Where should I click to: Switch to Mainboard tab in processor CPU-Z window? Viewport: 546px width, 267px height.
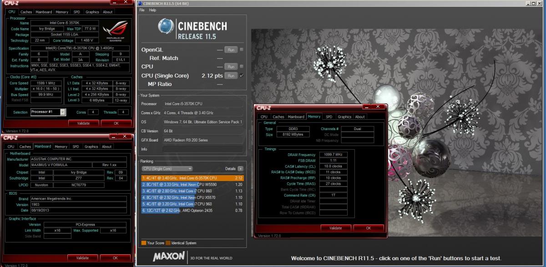44,12
